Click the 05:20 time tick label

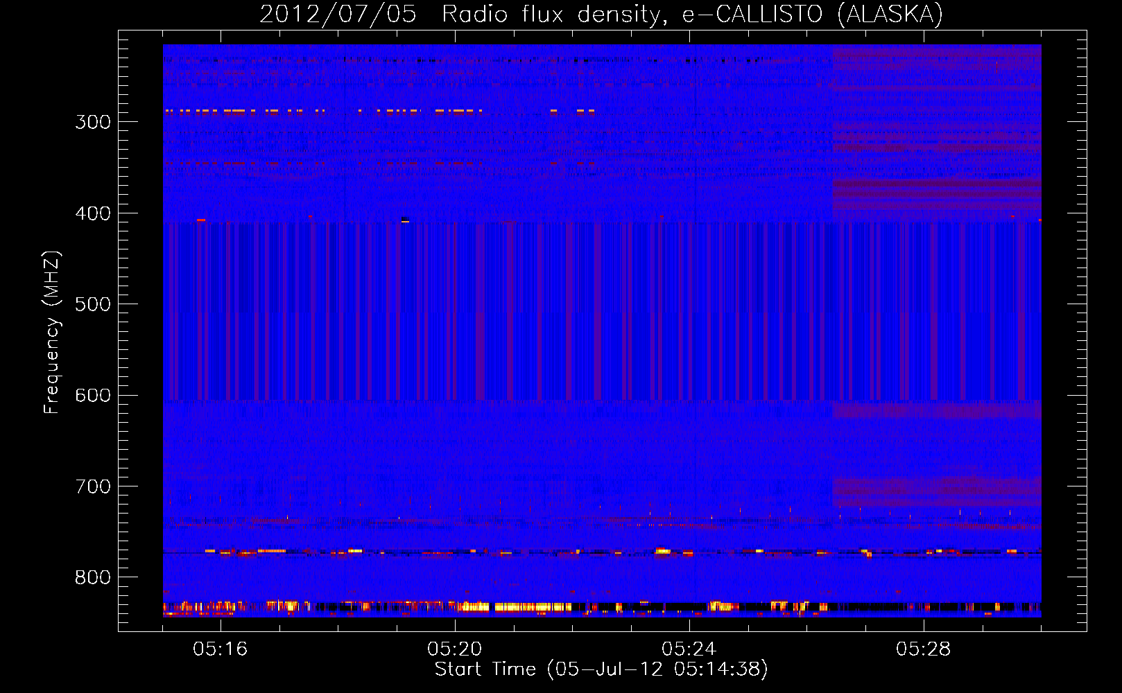[455, 649]
